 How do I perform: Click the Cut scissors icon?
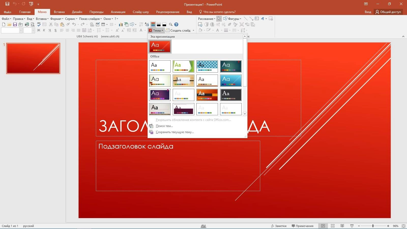coord(51,24)
